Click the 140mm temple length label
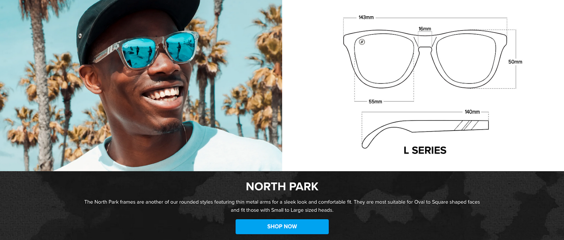Image resolution: width=564 pixels, height=240 pixels. pyautogui.click(x=472, y=112)
